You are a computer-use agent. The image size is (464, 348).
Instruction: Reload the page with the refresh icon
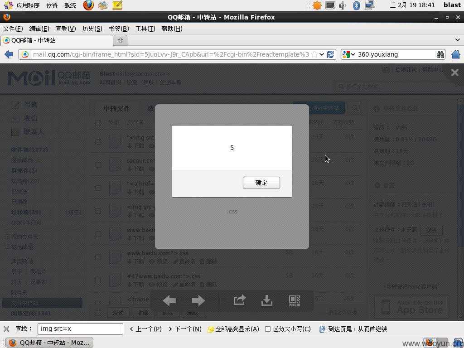pyautogui.click(x=330, y=54)
